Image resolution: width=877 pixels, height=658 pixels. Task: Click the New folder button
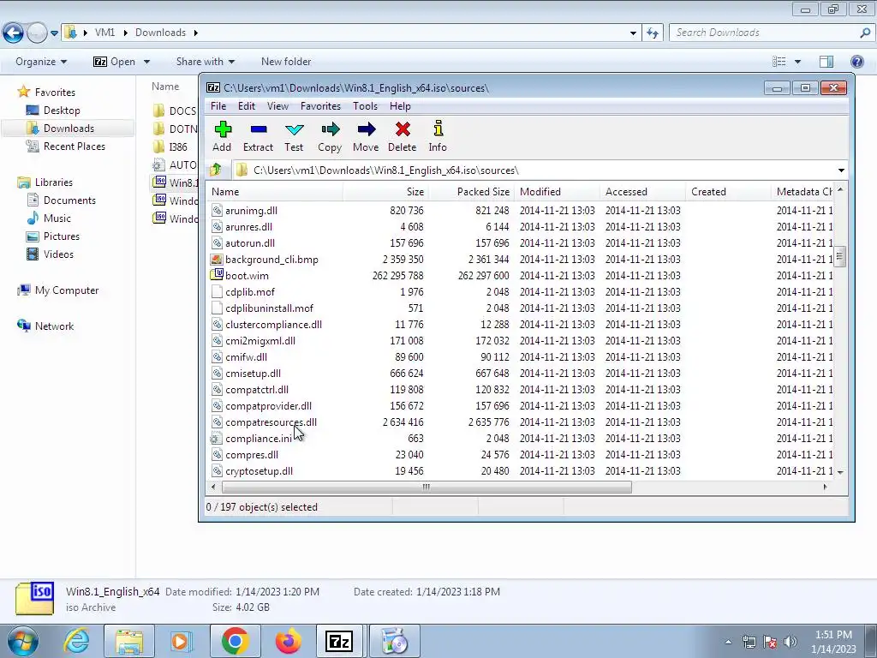click(286, 62)
